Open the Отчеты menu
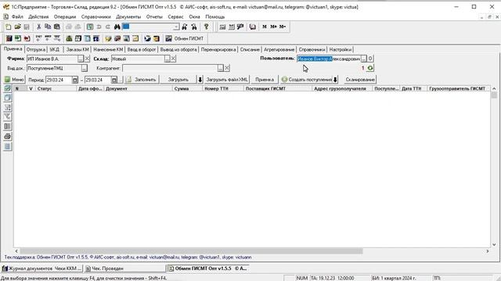Image resolution: width=501 pixels, height=281 pixels. (154, 16)
